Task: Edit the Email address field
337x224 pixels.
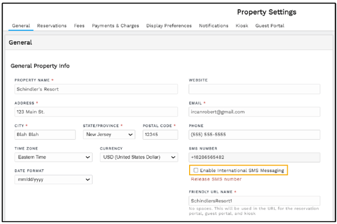Action: coord(254,111)
